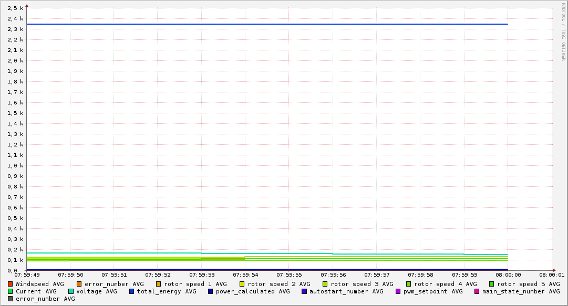Pick the rotor speed 4 AVG legend text

pyautogui.click(x=445, y=284)
